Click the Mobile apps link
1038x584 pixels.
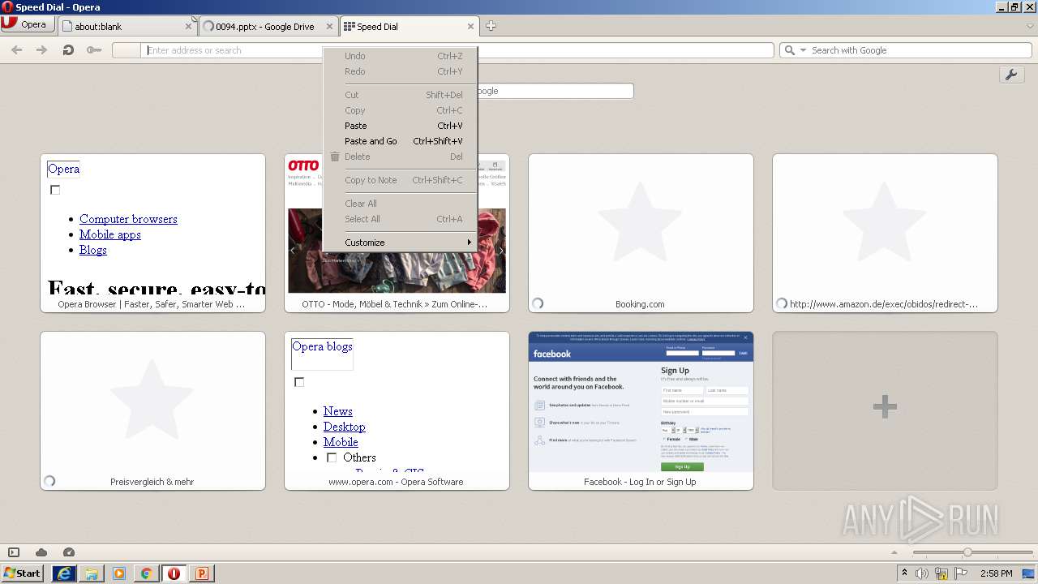[x=110, y=234]
